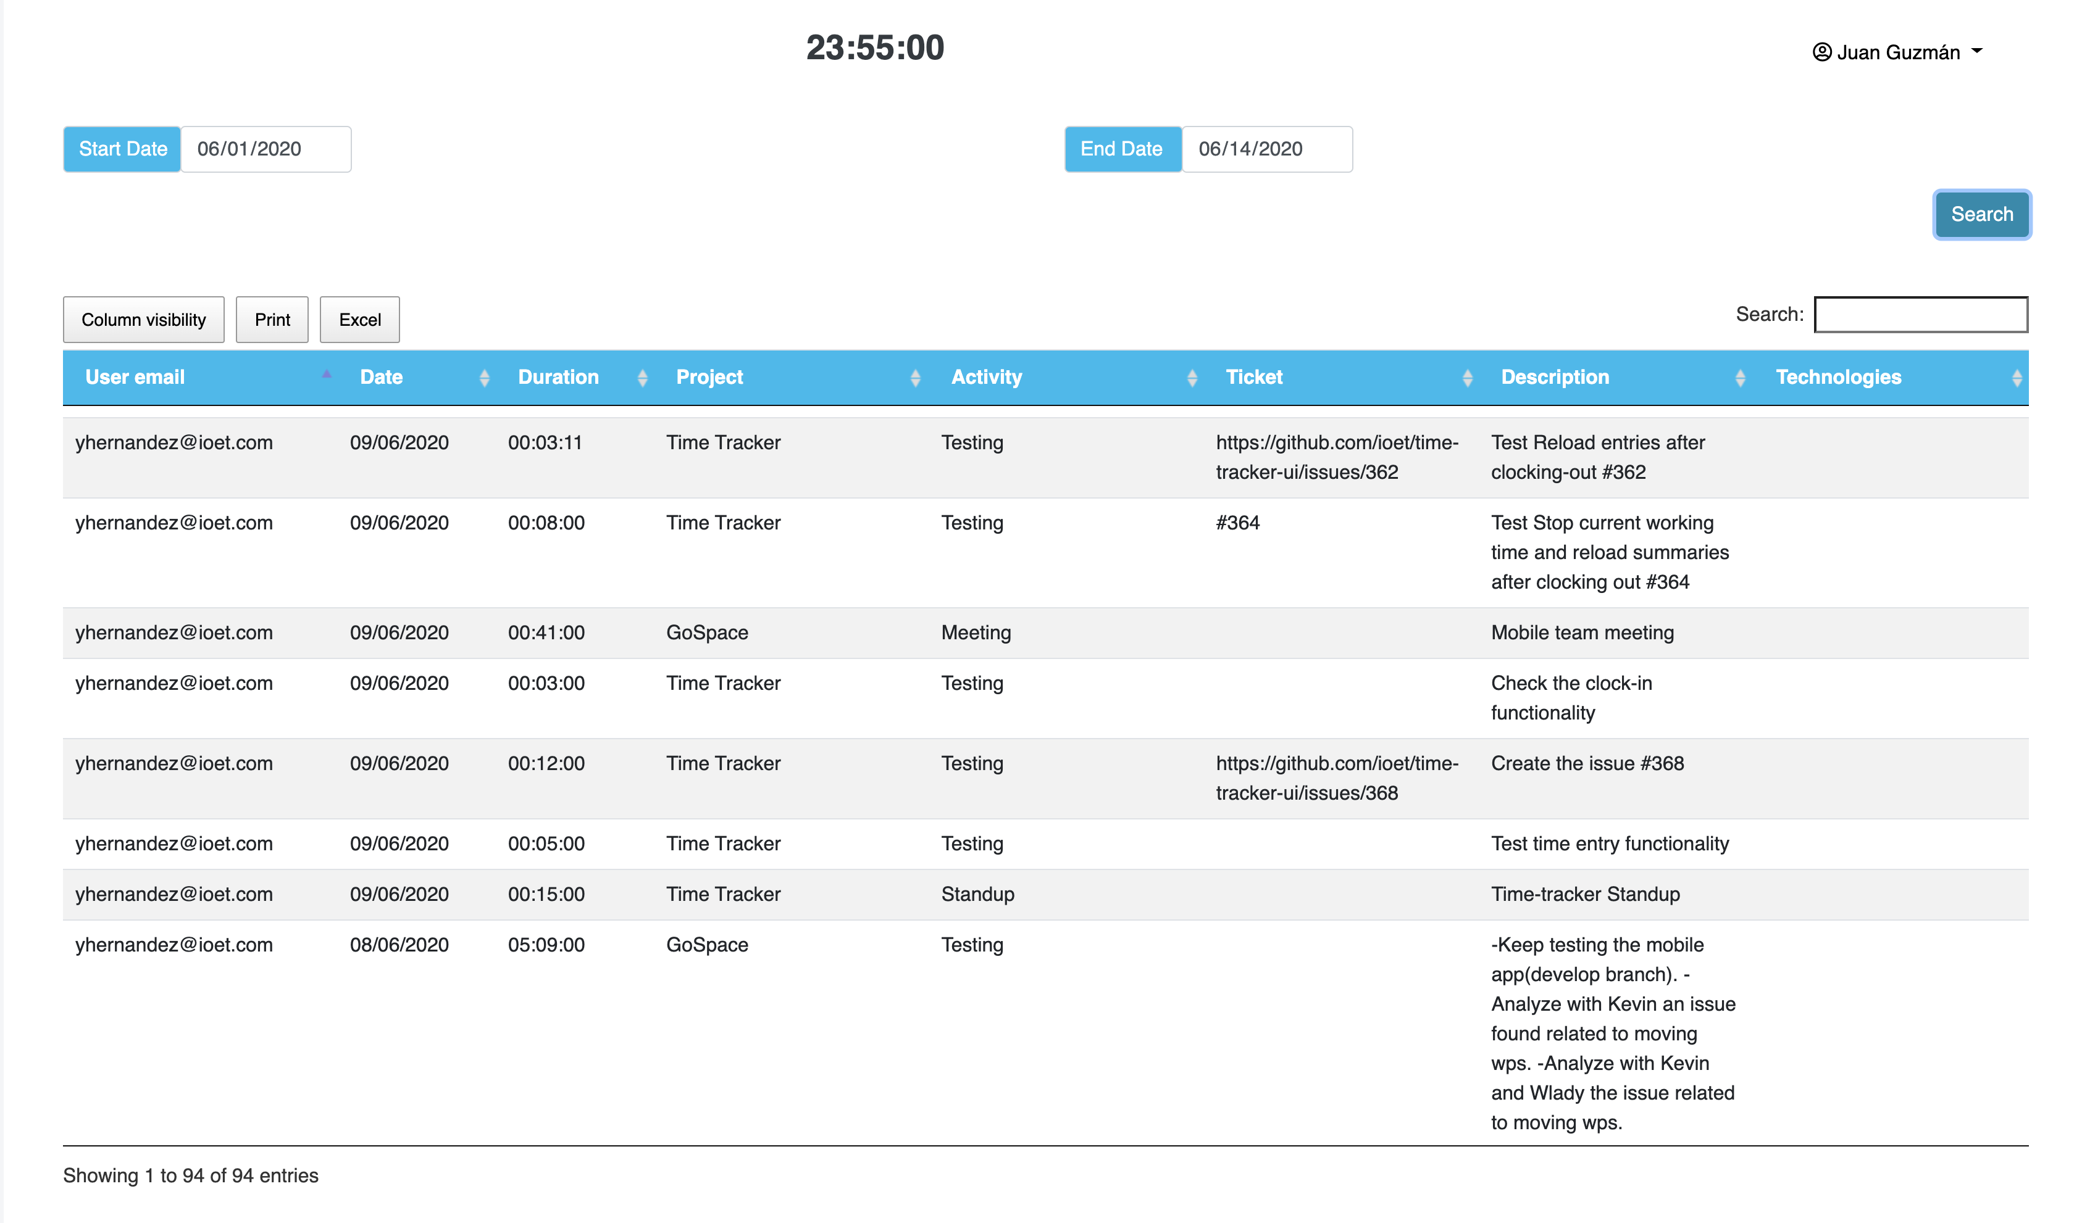The height and width of the screenshot is (1223, 2082).
Task: Click into the table Search input box
Action: click(1920, 315)
